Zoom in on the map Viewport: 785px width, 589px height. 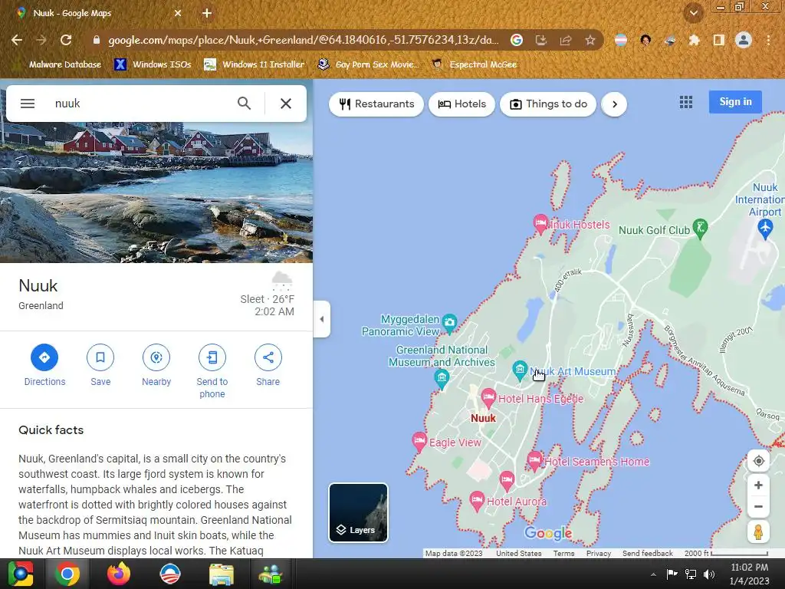(758, 485)
